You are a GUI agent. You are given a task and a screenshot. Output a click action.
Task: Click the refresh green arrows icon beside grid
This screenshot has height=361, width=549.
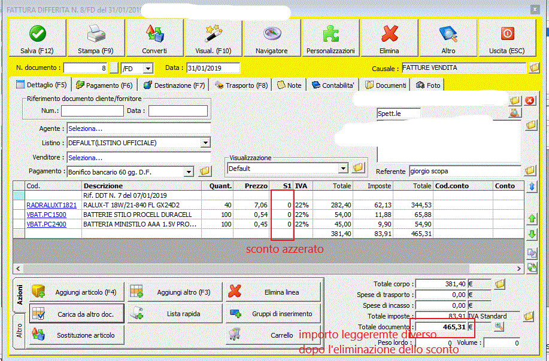pyautogui.click(x=532, y=268)
